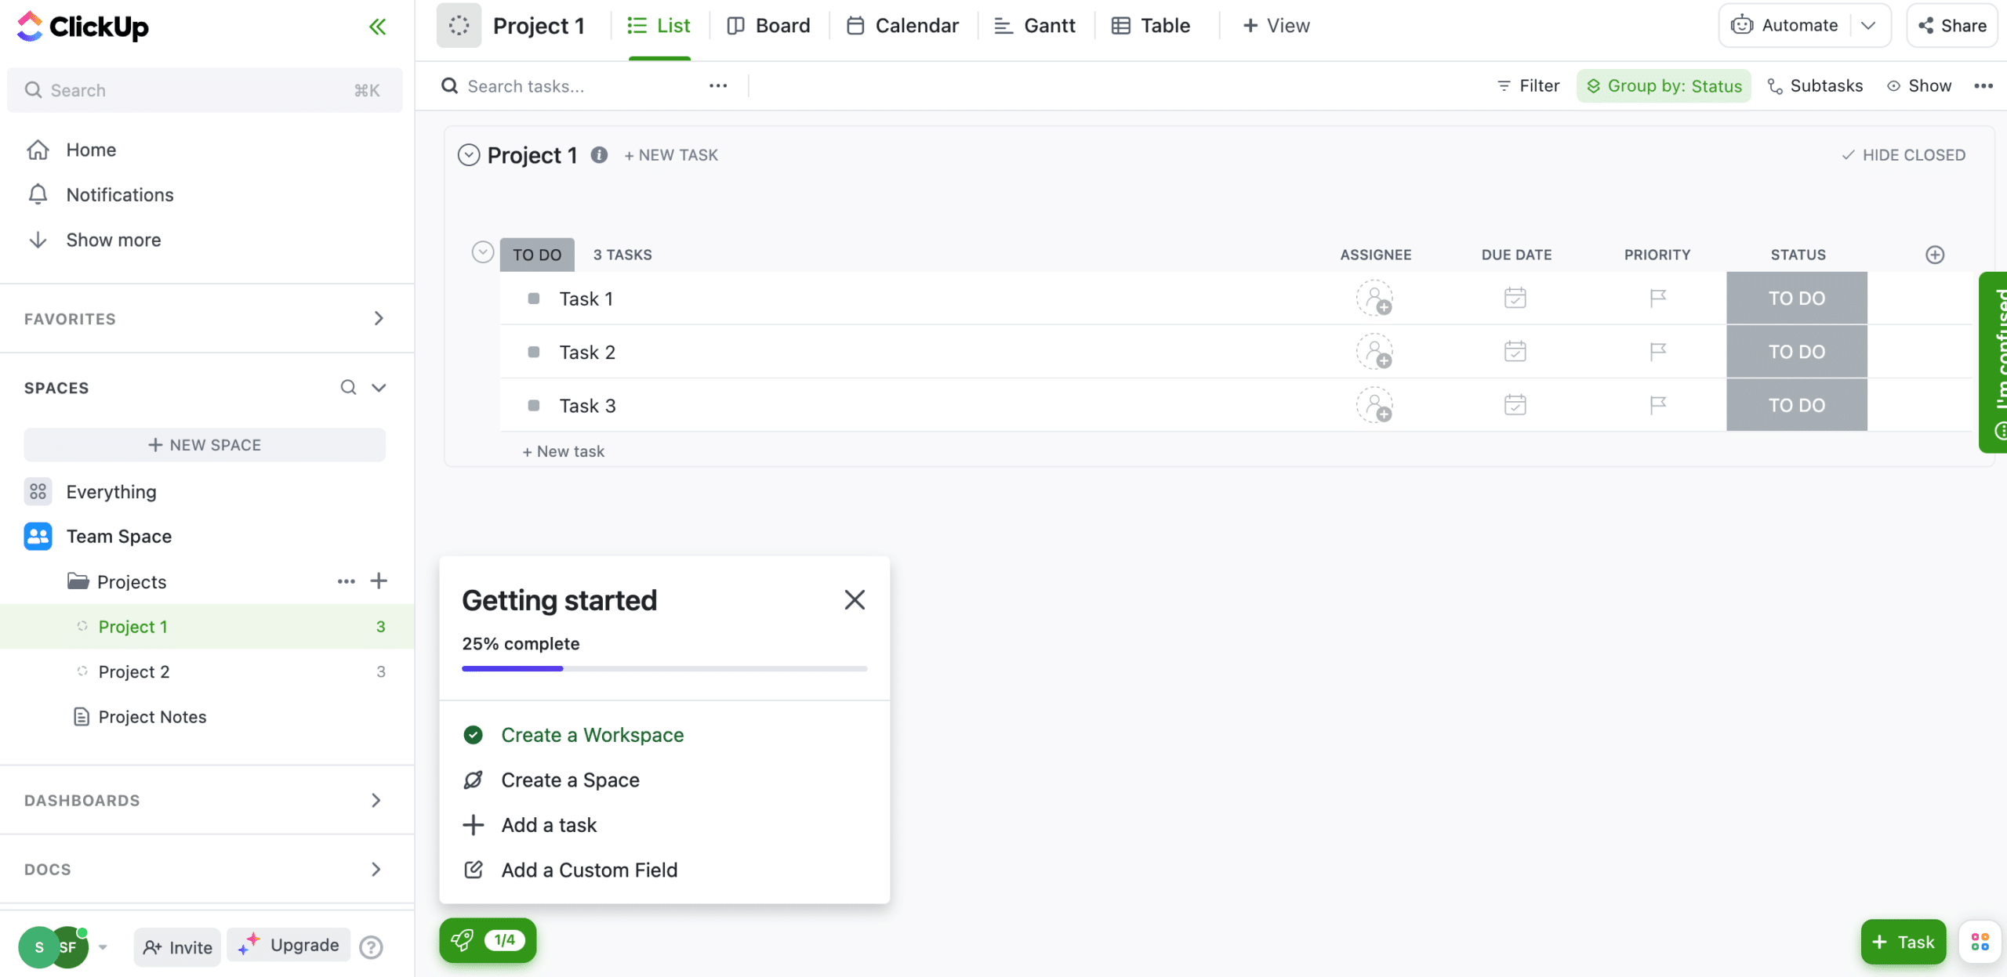
Task: Open Notifications bell
Action: (38, 194)
